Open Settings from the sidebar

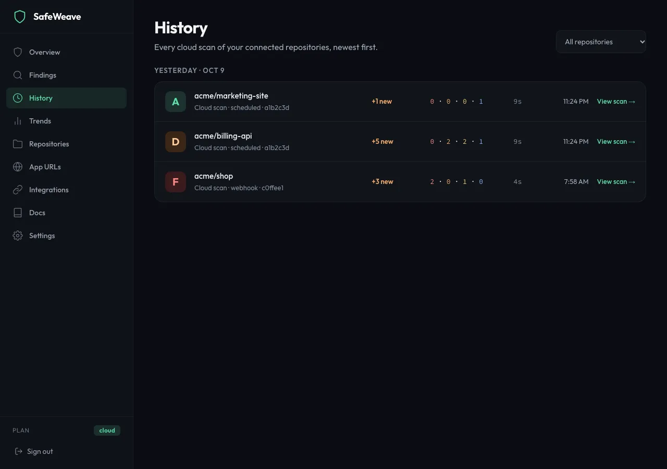point(66,236)
